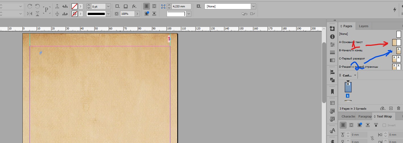Select jump object in Text Wrap panel
The image size is (403, 143).
(368, 125)
